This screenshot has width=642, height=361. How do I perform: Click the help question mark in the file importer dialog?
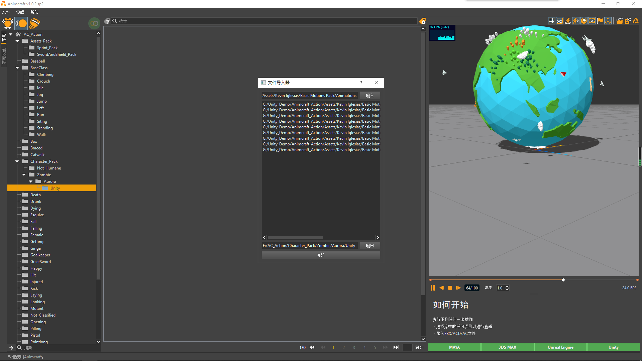click(361, 83)
